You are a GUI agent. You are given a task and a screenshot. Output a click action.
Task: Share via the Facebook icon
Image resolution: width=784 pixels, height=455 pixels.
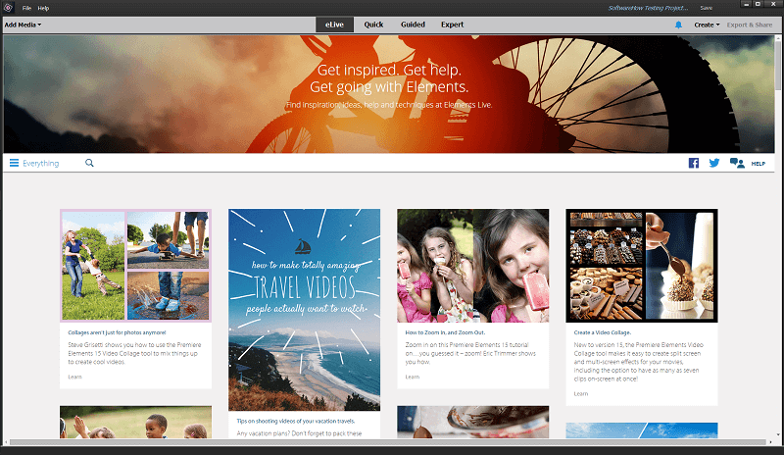pyautogui.click(x=694, y=163)
